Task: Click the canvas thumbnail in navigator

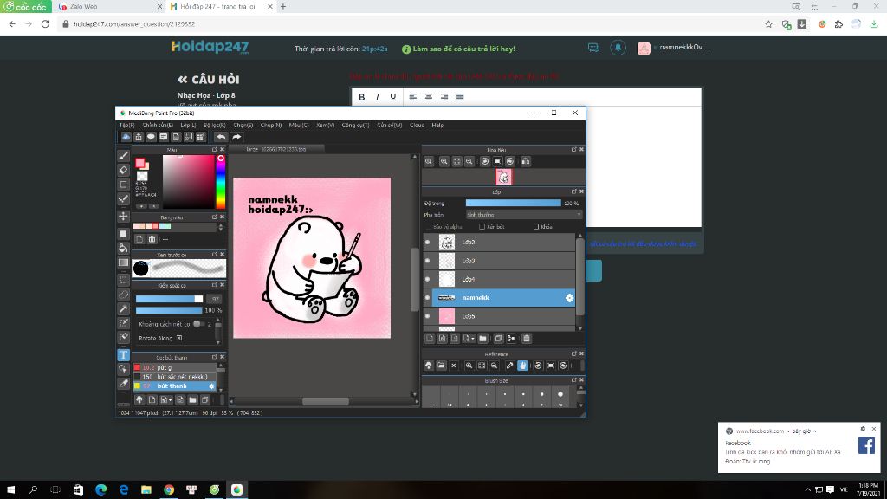Action: [x=503, y=177]
